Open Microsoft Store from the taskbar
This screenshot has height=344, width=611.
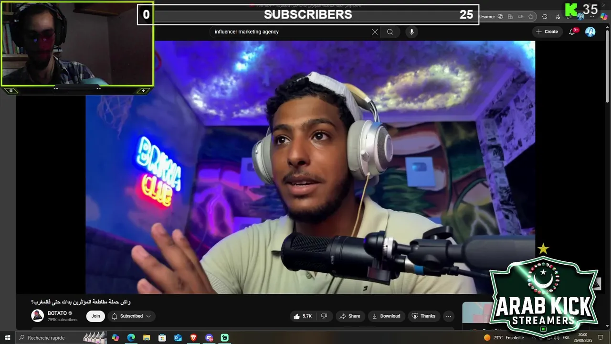point(162,338)
